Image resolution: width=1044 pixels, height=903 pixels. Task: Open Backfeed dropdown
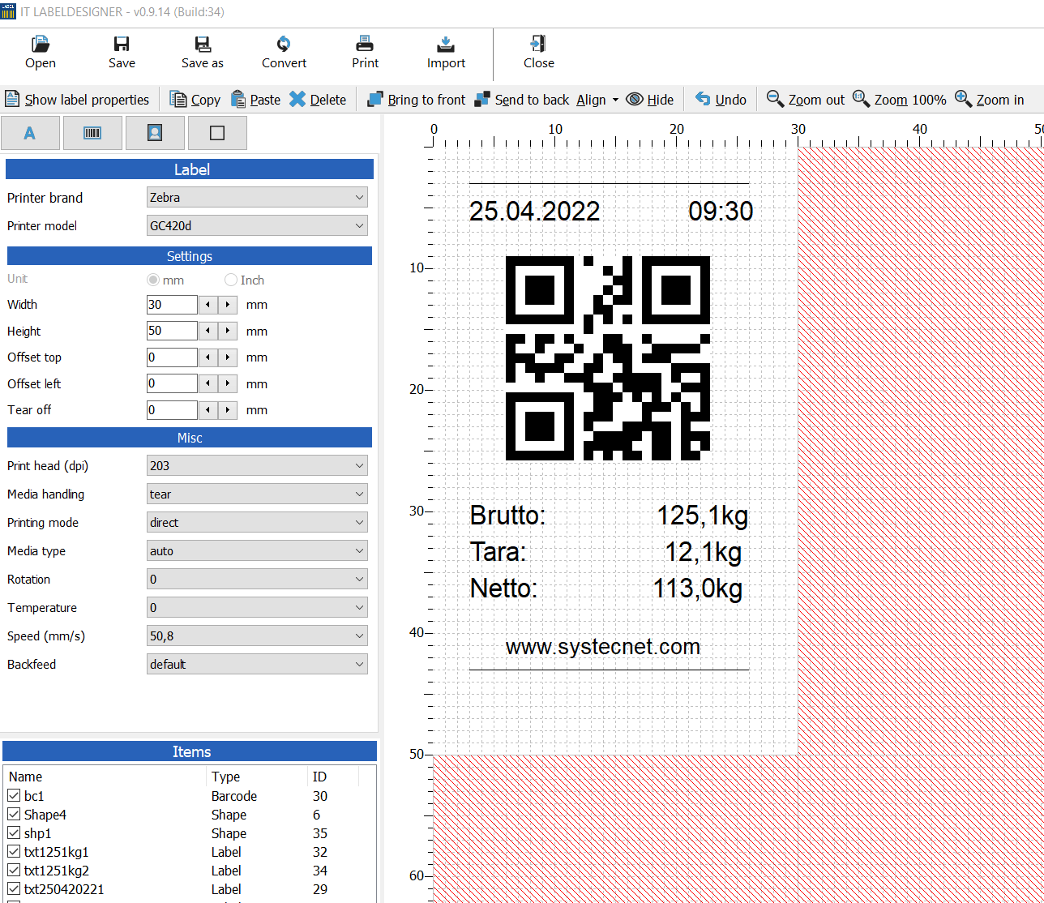click(x=257, y=664)
